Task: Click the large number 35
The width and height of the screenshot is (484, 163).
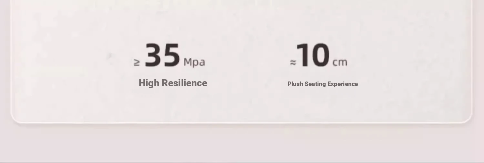Action: (162, 55)
